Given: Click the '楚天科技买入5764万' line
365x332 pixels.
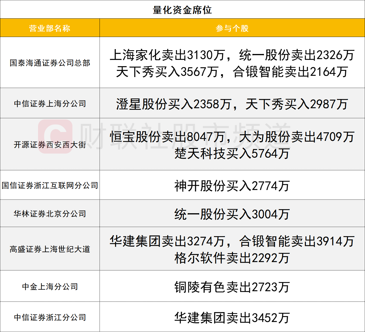Looking at the screenshot, I should coord(232,154).
